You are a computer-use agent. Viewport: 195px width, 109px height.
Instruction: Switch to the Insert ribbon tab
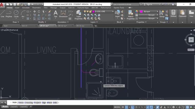[x=17, y=8]
